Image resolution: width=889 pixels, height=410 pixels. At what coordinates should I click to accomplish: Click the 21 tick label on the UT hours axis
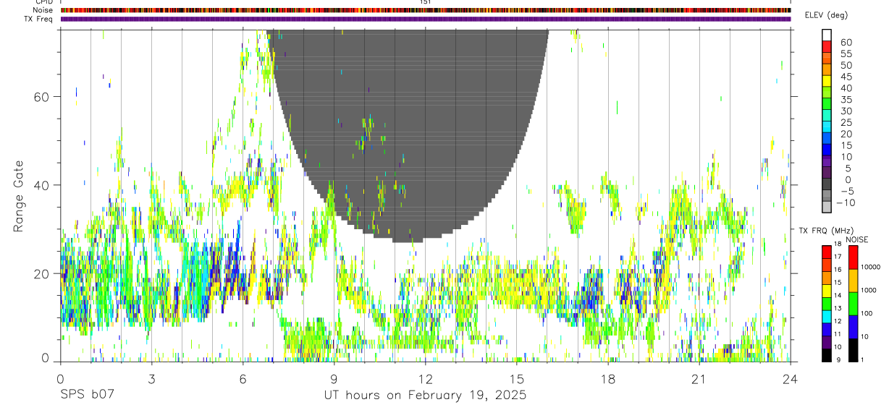pos(699,378)
